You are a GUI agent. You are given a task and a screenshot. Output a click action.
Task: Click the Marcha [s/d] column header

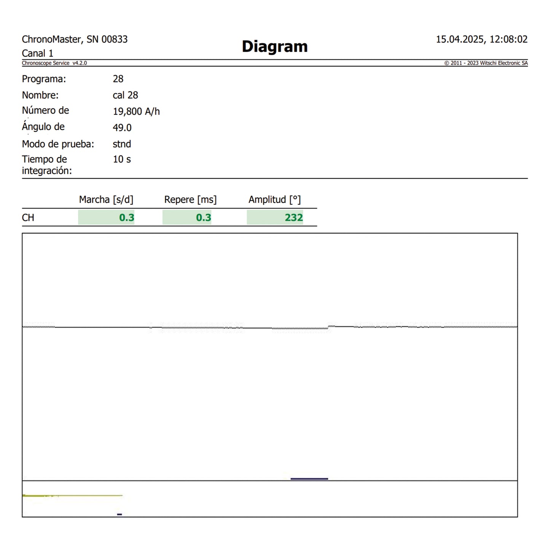click(x=106, y=199)
